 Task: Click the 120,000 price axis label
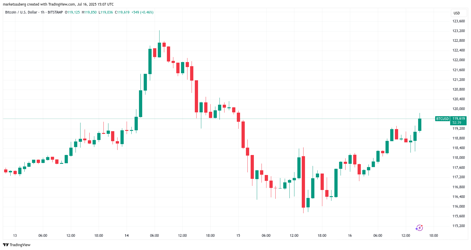click(x=458, y=109)
